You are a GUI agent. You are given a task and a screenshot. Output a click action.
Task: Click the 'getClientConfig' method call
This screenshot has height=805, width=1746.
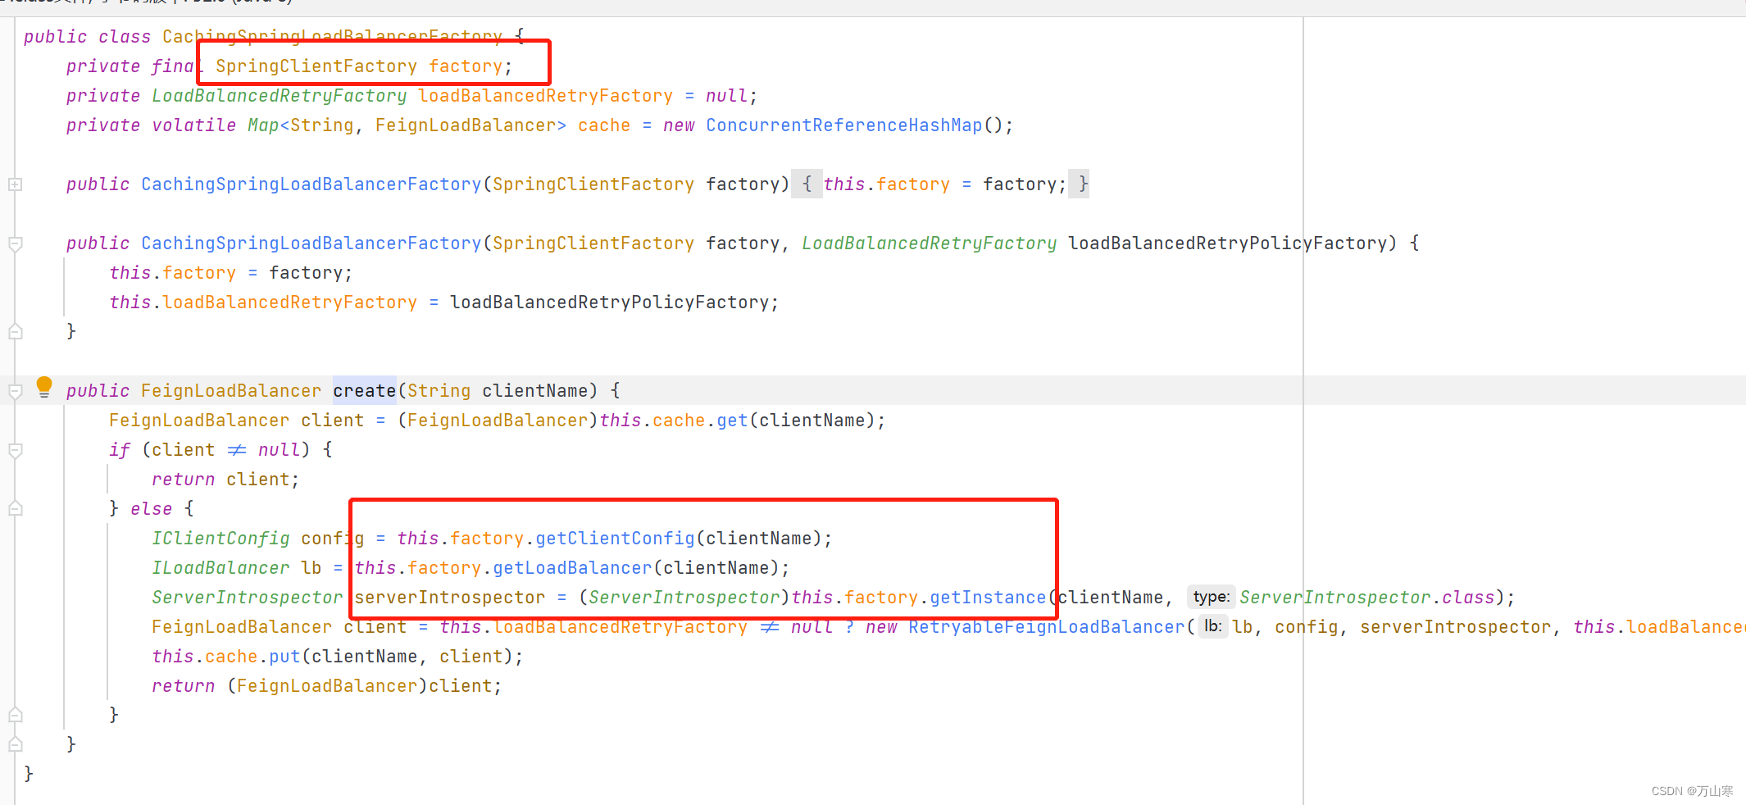tap(615, 539)
